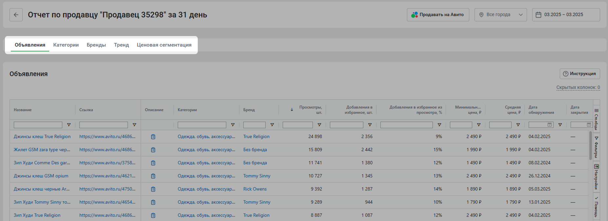Switch to Тренд tab

[121, 45]
